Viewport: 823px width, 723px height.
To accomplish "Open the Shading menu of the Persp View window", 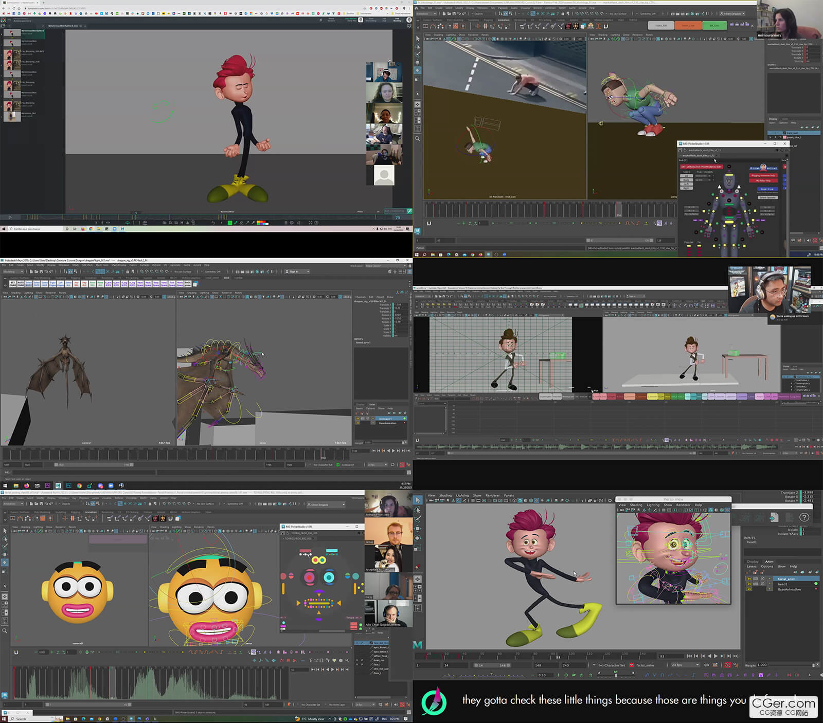I will (636, 505).
